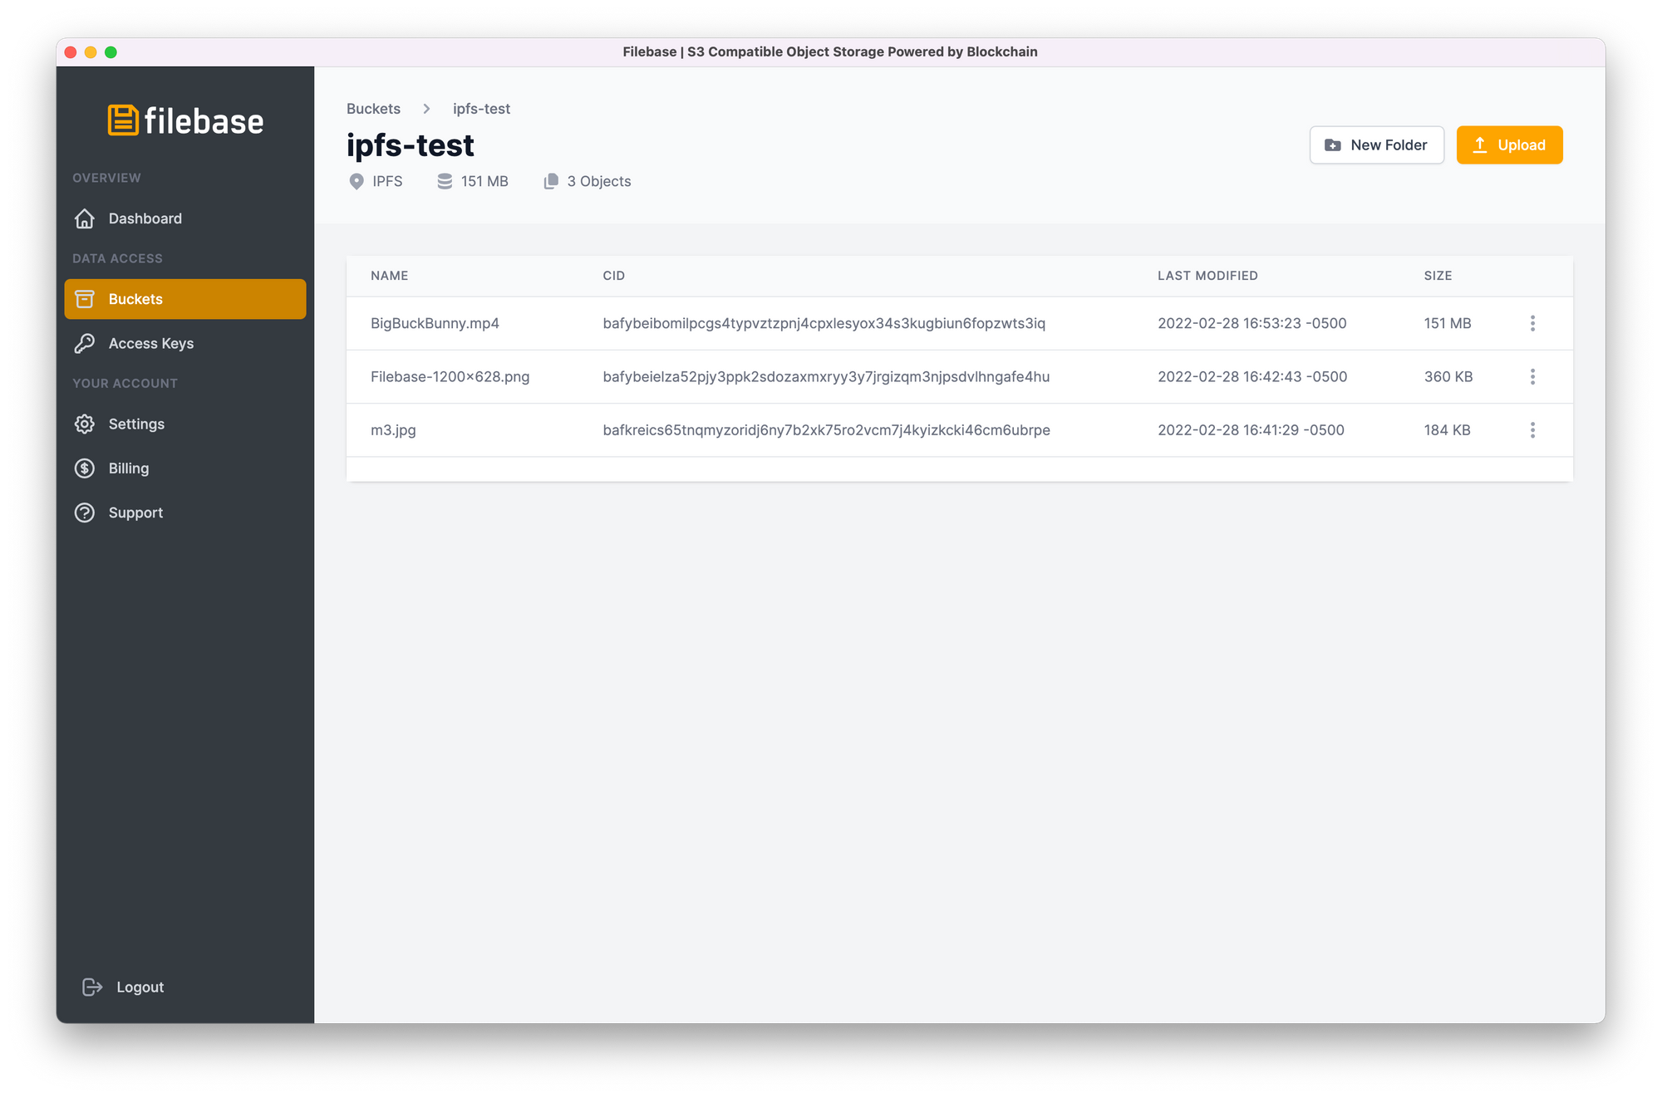Viewport: 1662px width, 1098px height.
Task: Open options menu for BigBuckBunny.mp4
Action: [1532, 324]
